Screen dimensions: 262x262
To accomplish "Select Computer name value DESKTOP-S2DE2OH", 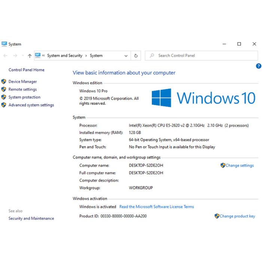I will click(x=146, y=165).
